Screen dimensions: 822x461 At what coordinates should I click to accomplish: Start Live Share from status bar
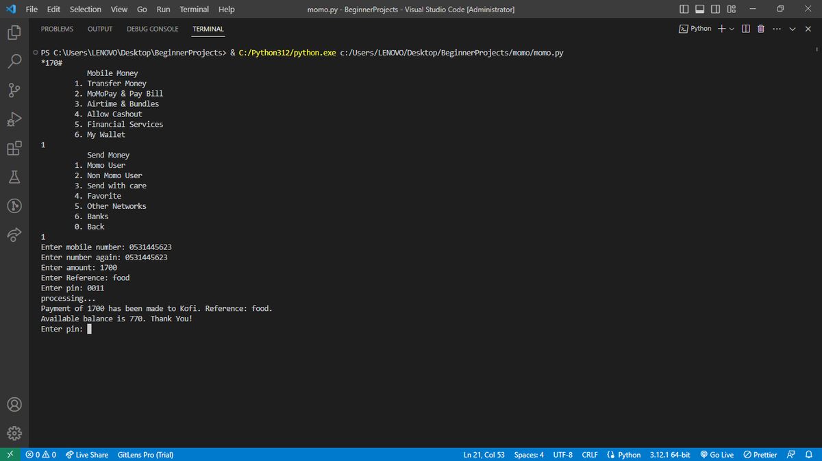tap(86, 454)
